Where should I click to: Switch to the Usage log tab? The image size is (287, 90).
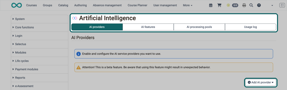pos(250,27)
